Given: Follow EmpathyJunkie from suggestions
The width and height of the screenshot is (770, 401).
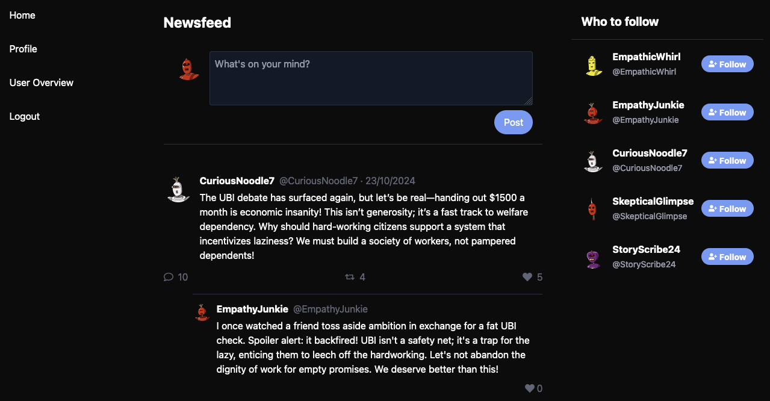Looking at the screenshot, I should pyautogui.click(x=727, y=113).
